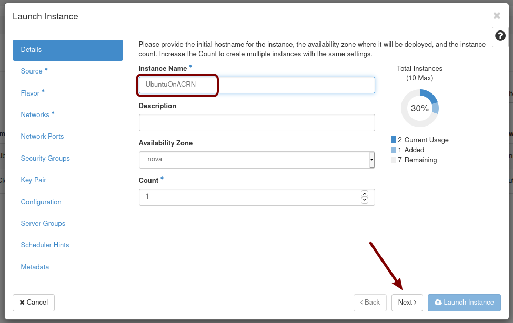Increment the Count stepper up arrow
Image resolution: width=513 pixels, height=323 pixels.
(x=365, y=194)
